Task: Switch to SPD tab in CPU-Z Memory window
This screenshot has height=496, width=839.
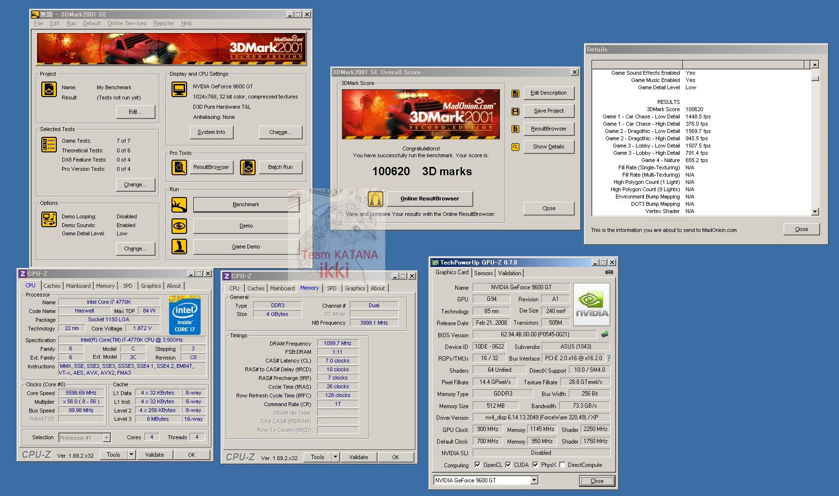Action: (331, 288)
